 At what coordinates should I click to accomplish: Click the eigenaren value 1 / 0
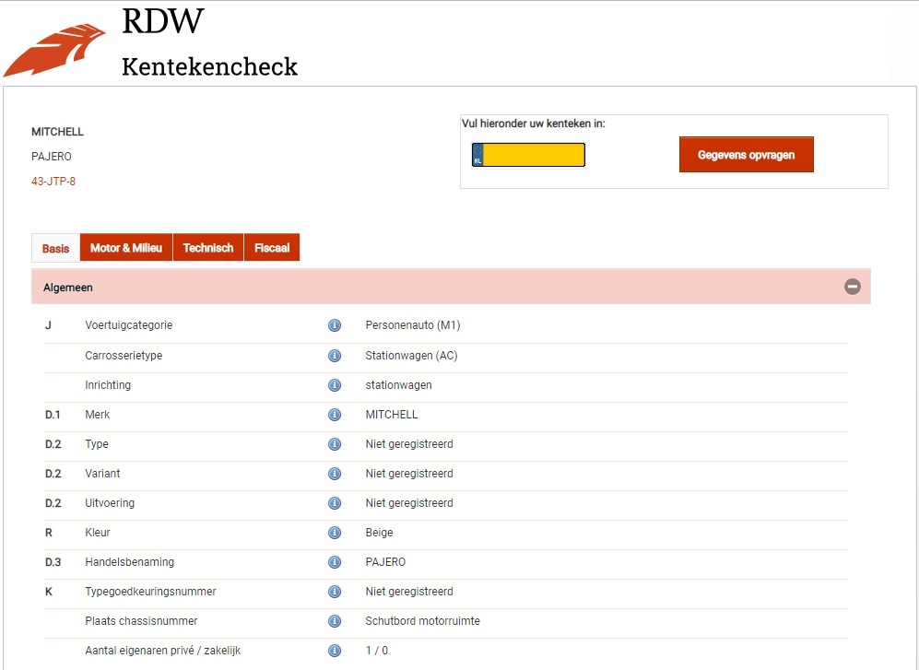(377, 651)
